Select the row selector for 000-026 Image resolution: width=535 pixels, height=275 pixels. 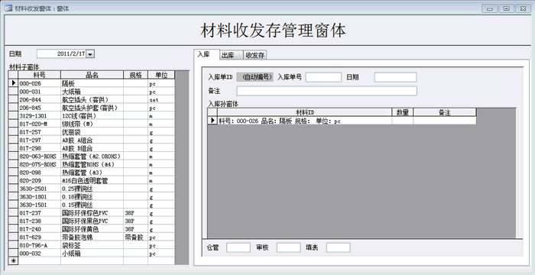tap(13, 83)
